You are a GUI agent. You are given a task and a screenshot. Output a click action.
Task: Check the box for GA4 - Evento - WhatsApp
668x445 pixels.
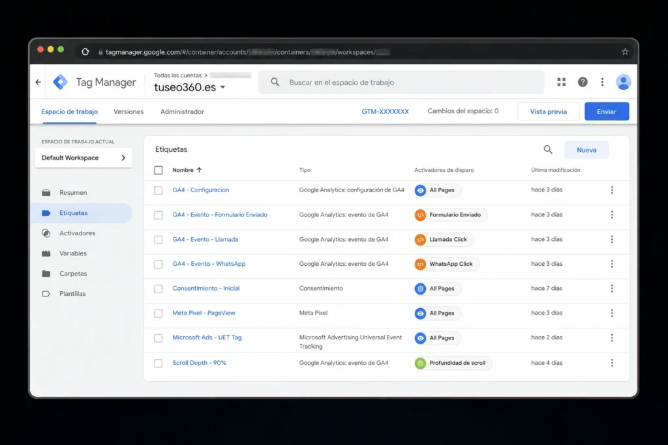tap(159, 264)
